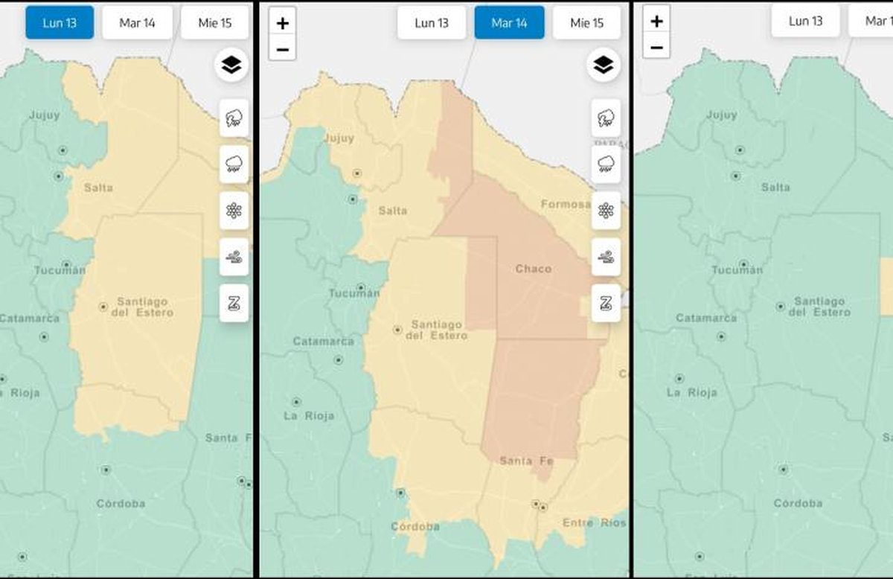Open layers selector in the left map
The height and width of the screenshot is (579, 893).
pos(231,65)
